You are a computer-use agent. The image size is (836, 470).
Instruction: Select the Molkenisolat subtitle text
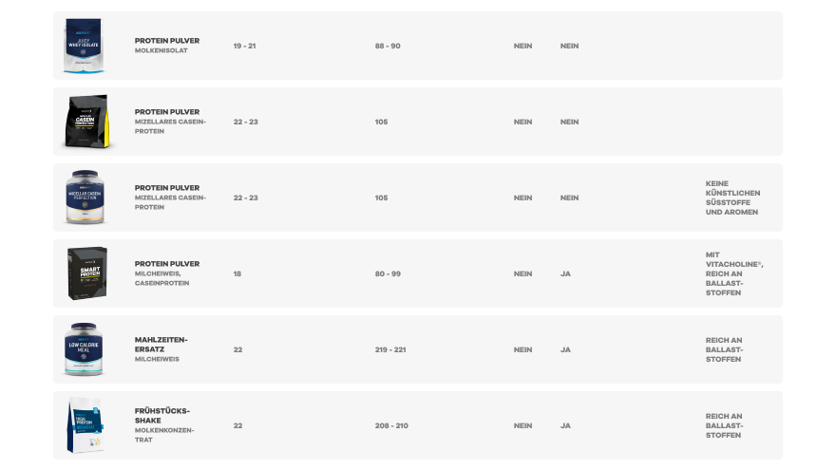coord(161,50)
